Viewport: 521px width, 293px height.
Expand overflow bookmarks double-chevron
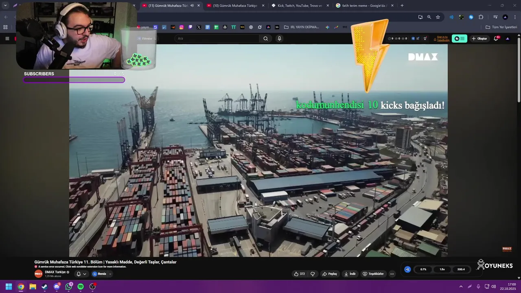(x=277, y=27)
